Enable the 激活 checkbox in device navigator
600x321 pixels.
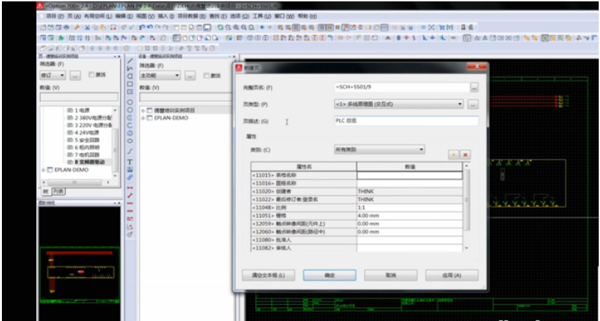(x=207, y=75)
